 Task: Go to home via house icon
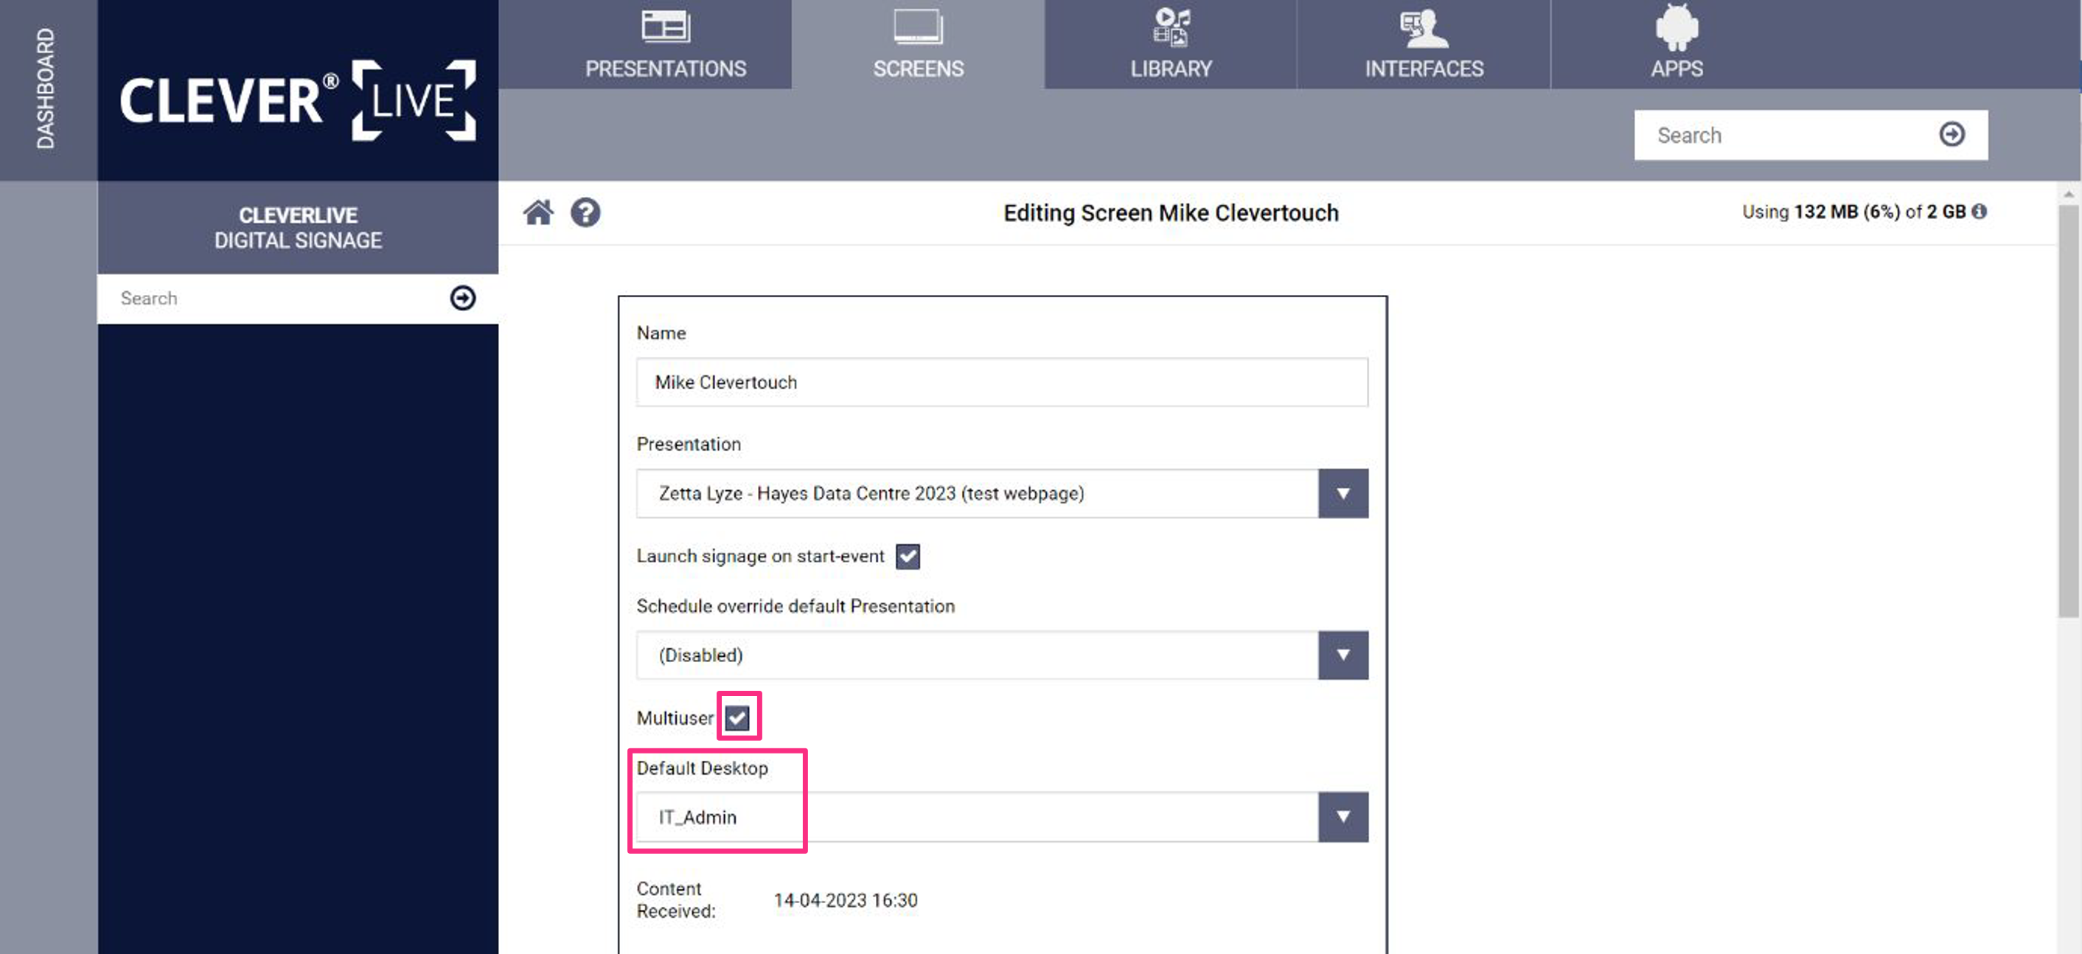538,212
